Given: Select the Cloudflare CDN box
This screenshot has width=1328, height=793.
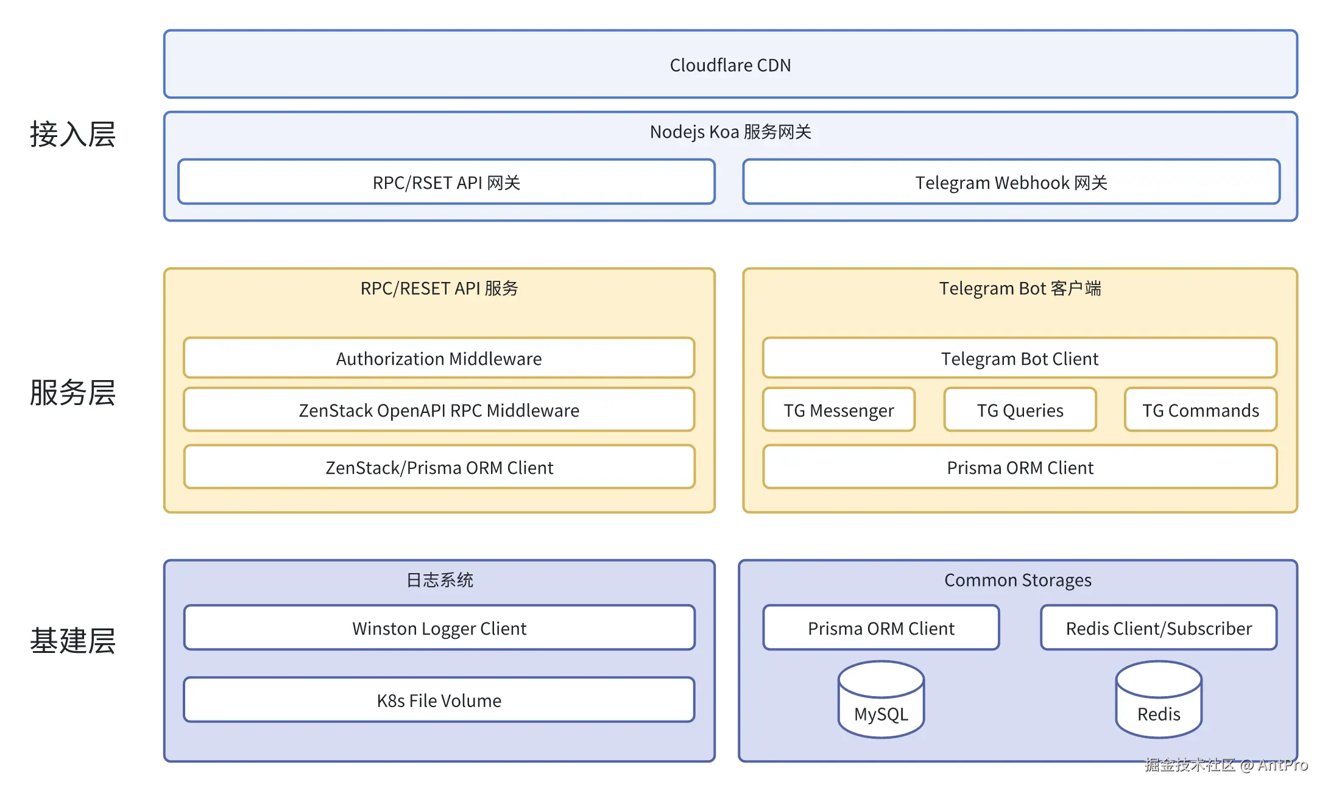Looking at the screenshot, I should pyautogui.click(x=730, y=65).
